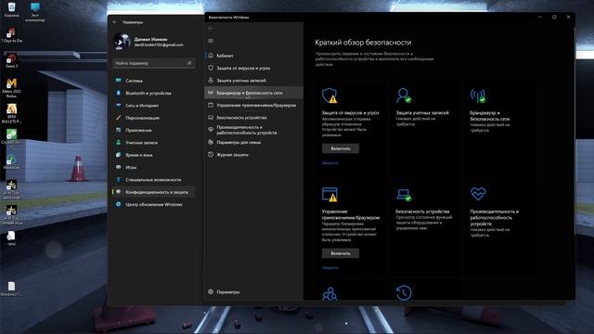Toggle the hamburger navigation menu in Windows Security

(211, 41)
